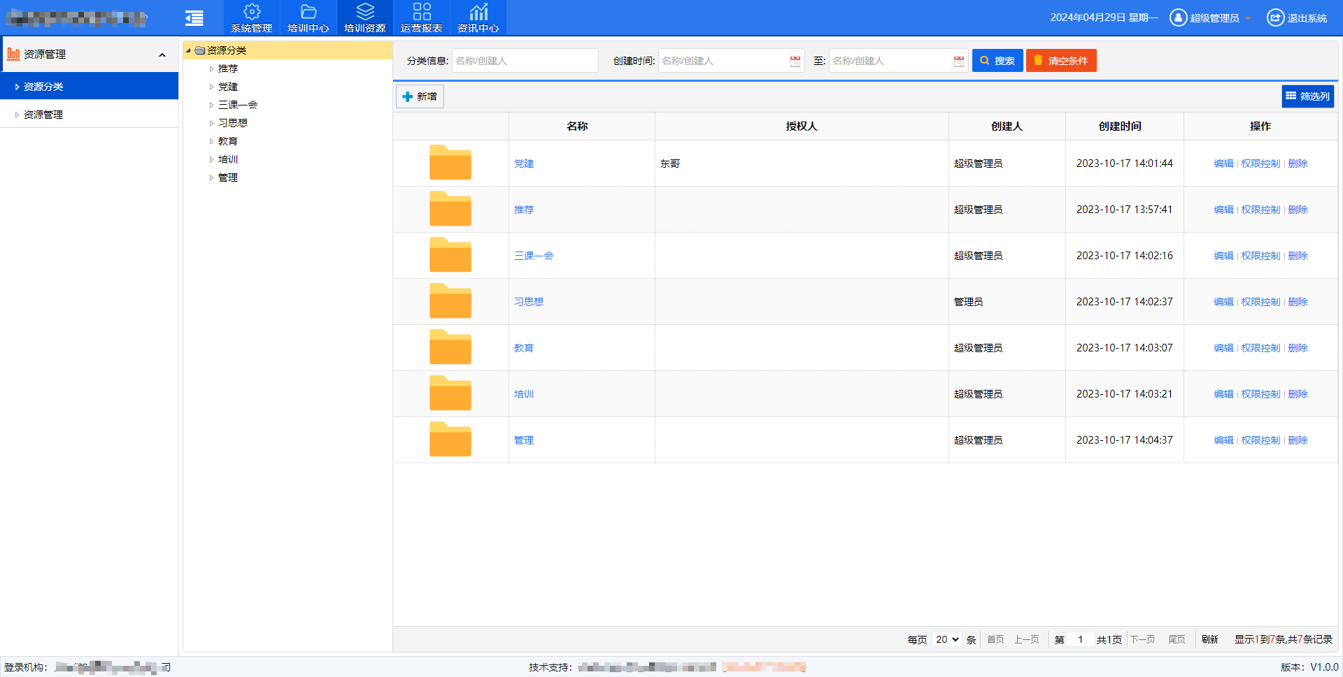Open calendar picker for 创建时间 start date
This screenshot has width=1343, height=677.
(x=795, y=61)
